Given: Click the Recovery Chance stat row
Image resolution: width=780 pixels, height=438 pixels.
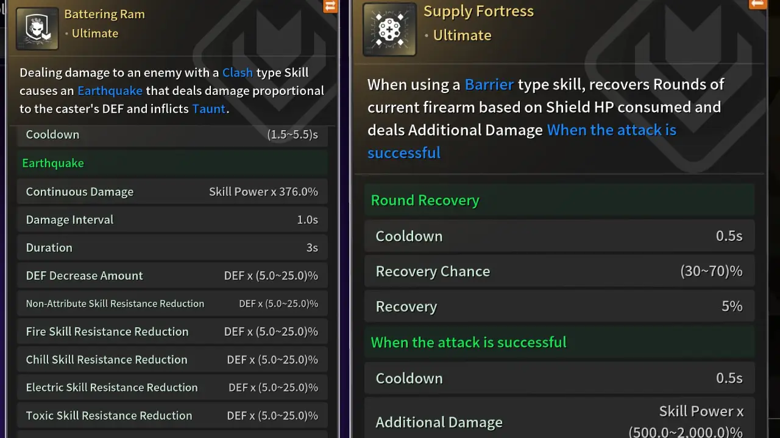Looking at the screenshot, I should 559,271.
